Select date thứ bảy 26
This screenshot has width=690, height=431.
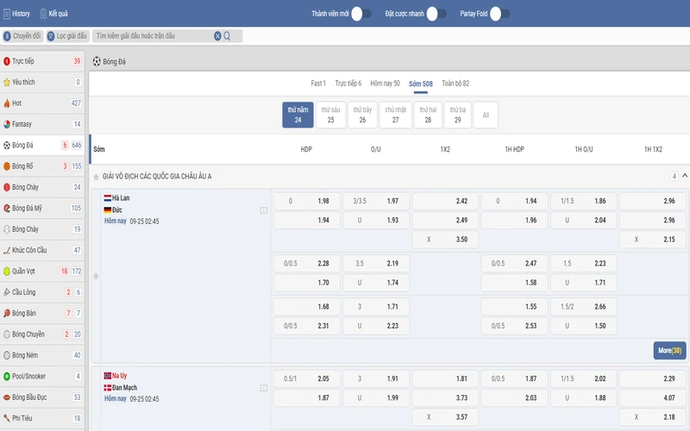[x=362, y=115]
